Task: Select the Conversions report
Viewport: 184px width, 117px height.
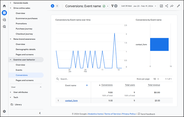Action: (22, 75)
